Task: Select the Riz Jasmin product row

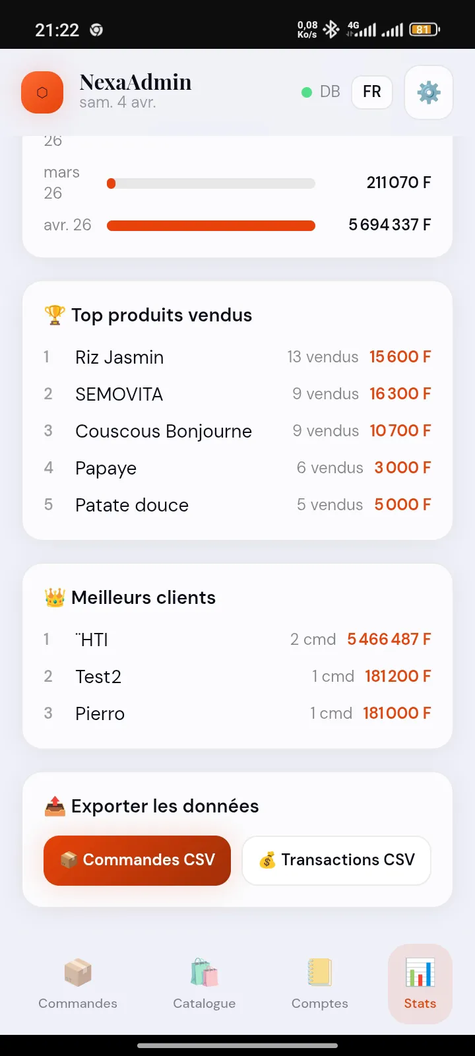Action: pyautogui.click(x=237, y=357)
